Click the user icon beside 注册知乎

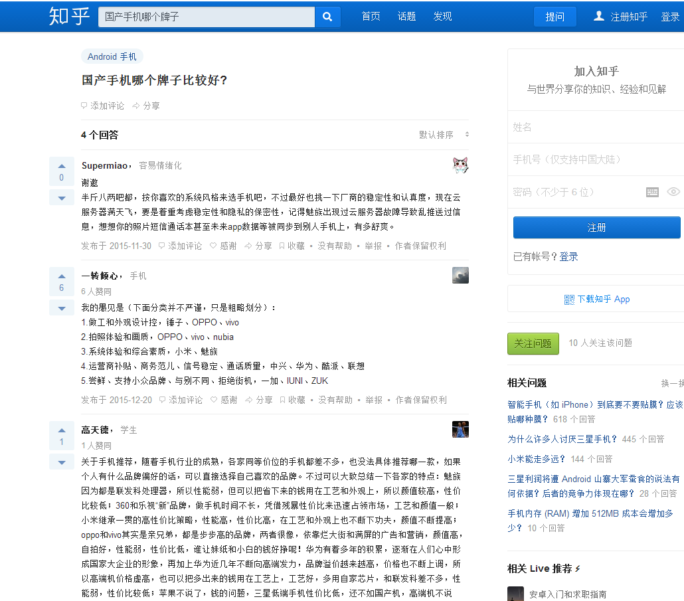(599, 16)
